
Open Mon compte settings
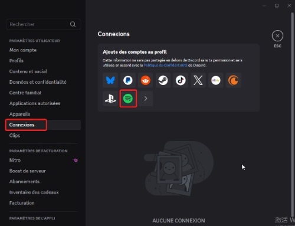point(23,50)
